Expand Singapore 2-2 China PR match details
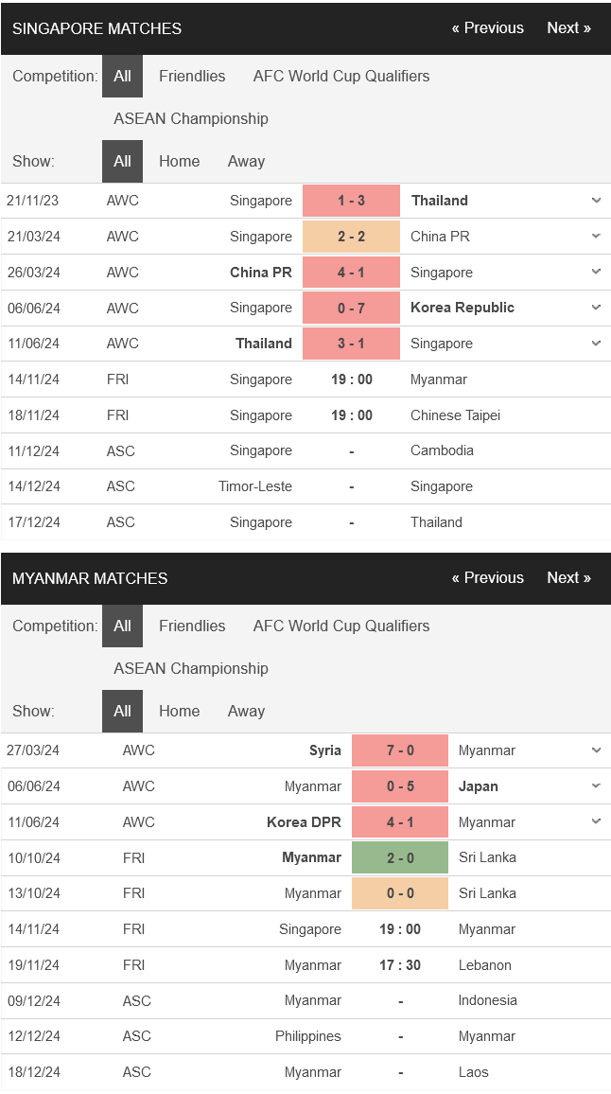Image resolution: width=611 pixels, height=1094 pixels. (x=596, y=237)
